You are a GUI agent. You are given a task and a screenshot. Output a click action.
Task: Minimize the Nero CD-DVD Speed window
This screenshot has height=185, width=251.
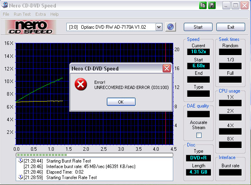pyautogui.click(x=226, y=6)
